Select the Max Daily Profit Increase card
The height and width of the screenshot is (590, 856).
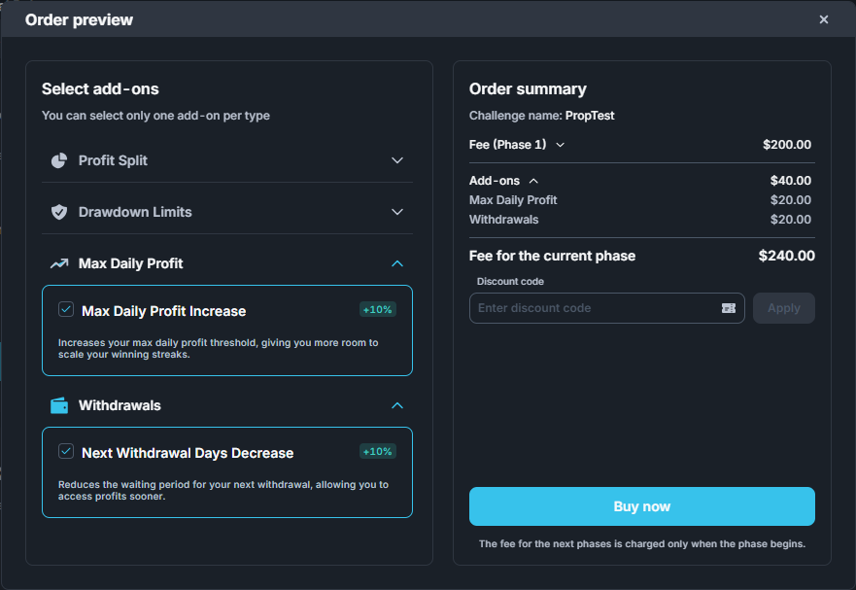pyautogui.click(x=227, y=340)
